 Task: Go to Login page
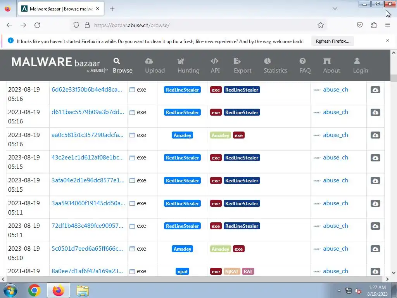point(361,66)
